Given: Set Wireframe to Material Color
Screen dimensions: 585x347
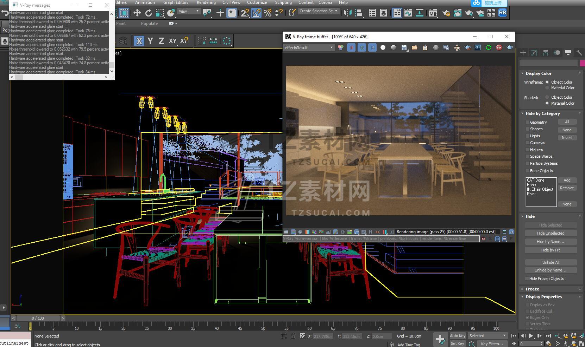Looking at the screenshot, I should click(547, 88).
